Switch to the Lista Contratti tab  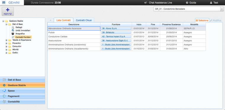click(x=64, y=20)
